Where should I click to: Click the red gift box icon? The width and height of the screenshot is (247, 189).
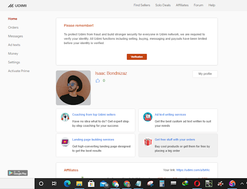[x=148, y=142]
